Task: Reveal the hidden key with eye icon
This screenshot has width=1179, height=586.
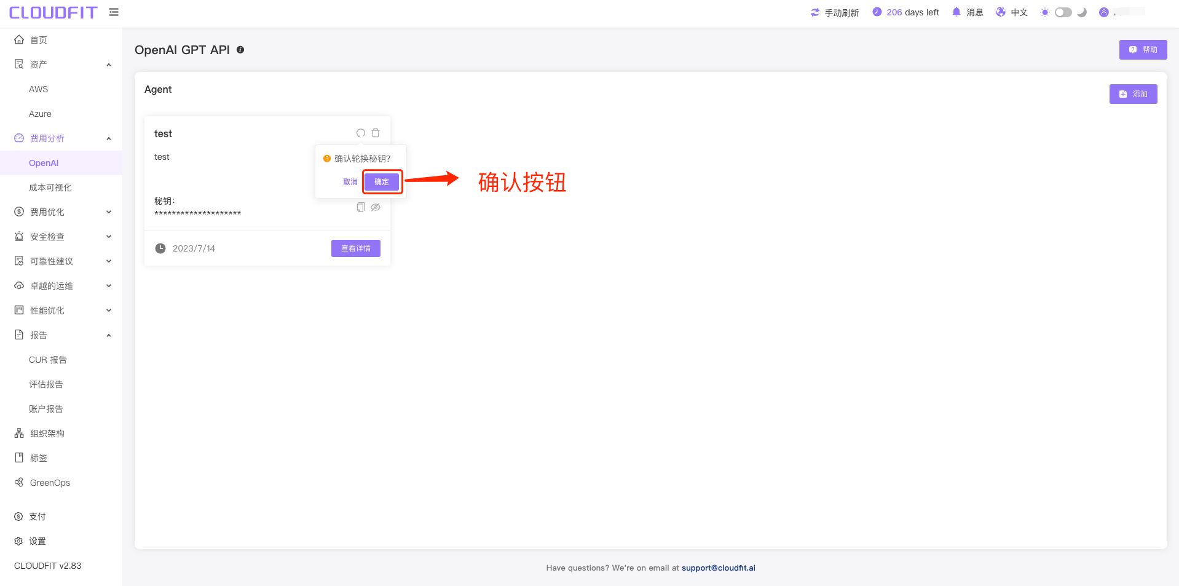Action: tap(376, 207)
